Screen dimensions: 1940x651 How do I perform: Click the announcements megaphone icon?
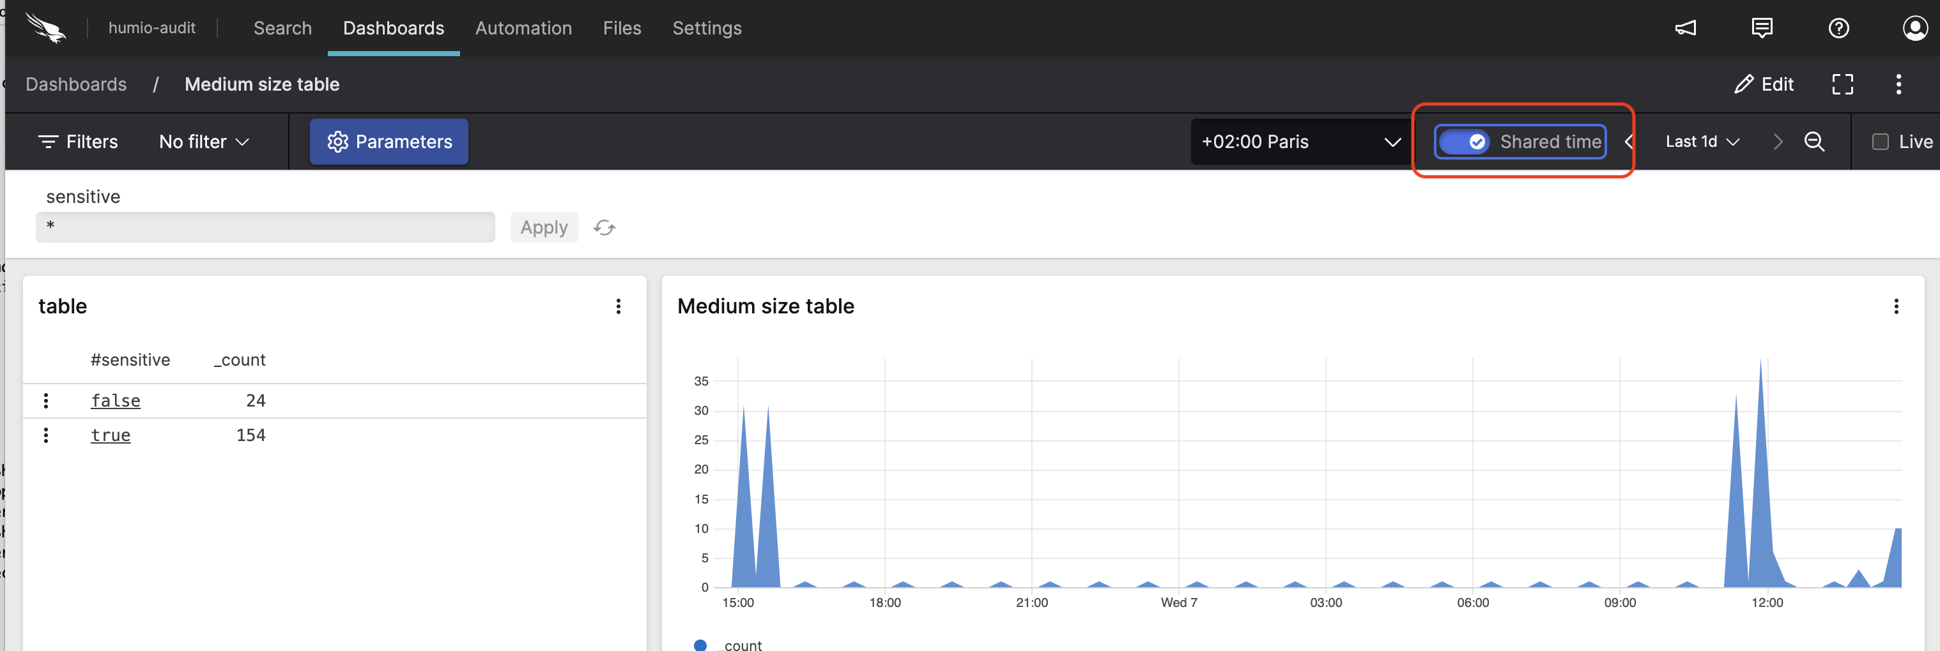1684,29
